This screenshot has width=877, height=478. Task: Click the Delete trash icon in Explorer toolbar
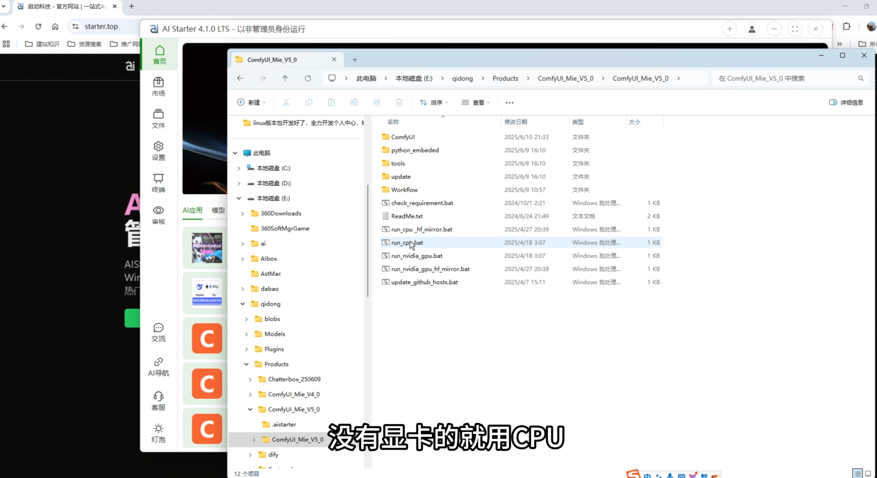pos(399,102)
